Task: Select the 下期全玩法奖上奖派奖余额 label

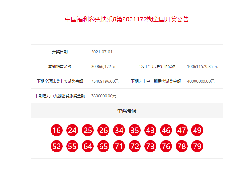Action: click(60, 81)
